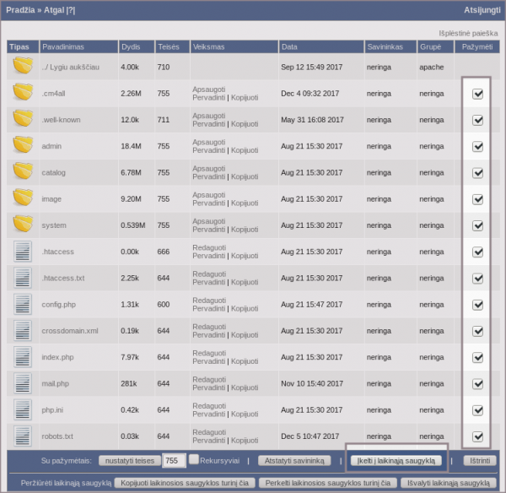506x493 pixels.
Task: Open the admin folder icon
Action: 23,144
